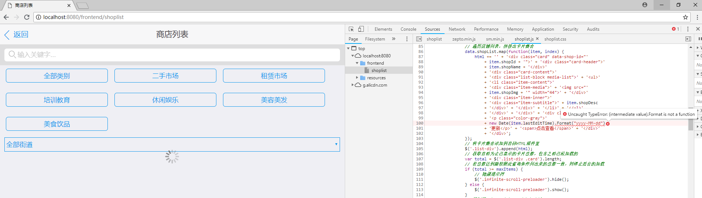The height and width of the screenshot is (198, 702).
Task: Click the browser address bar URL
Action: [83, 17]
